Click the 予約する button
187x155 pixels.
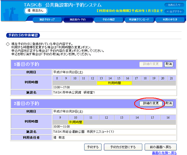[x=93, y=147]
